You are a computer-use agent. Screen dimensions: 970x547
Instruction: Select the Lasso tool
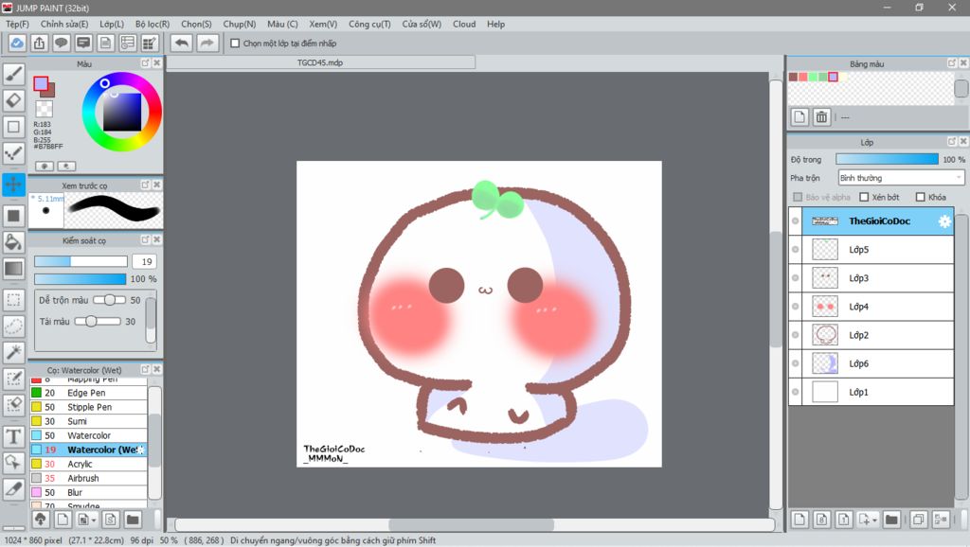point(13,326)
